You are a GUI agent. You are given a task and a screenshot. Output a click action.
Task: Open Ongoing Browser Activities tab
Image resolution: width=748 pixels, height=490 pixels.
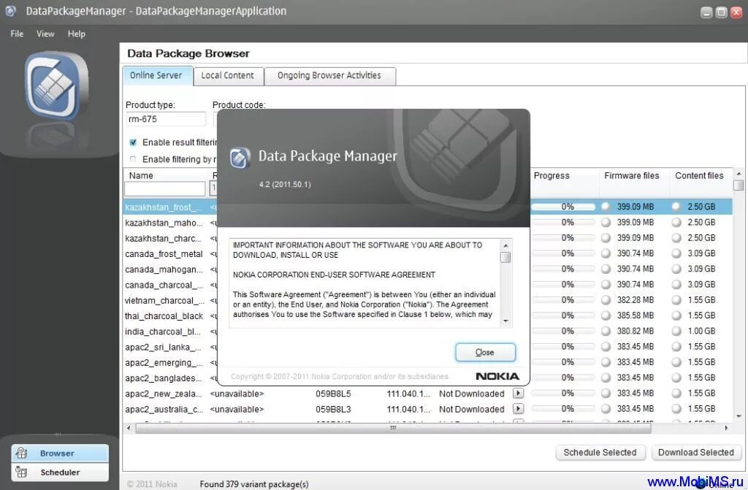coord(329,76)
